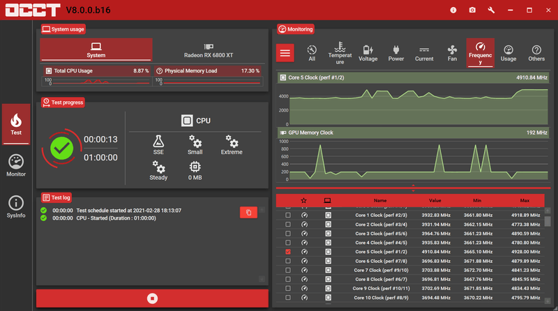Screen dimensions: 558x311
Task: Check the Core 8 Clock graph checkbox
Action: [x=288, y=279]
